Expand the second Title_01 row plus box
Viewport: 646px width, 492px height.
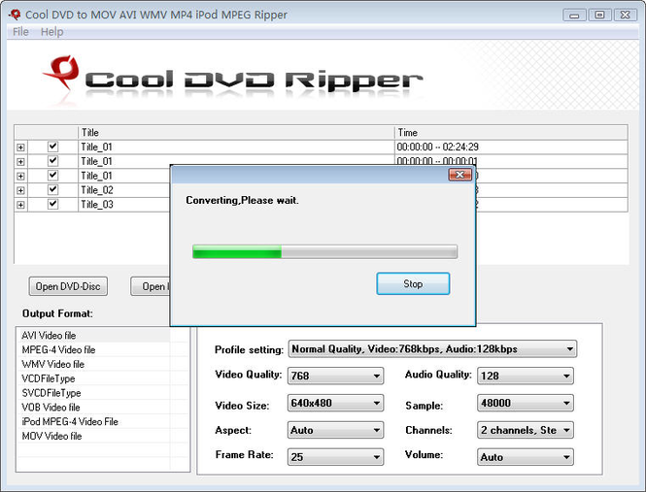(x=20, y=162)
